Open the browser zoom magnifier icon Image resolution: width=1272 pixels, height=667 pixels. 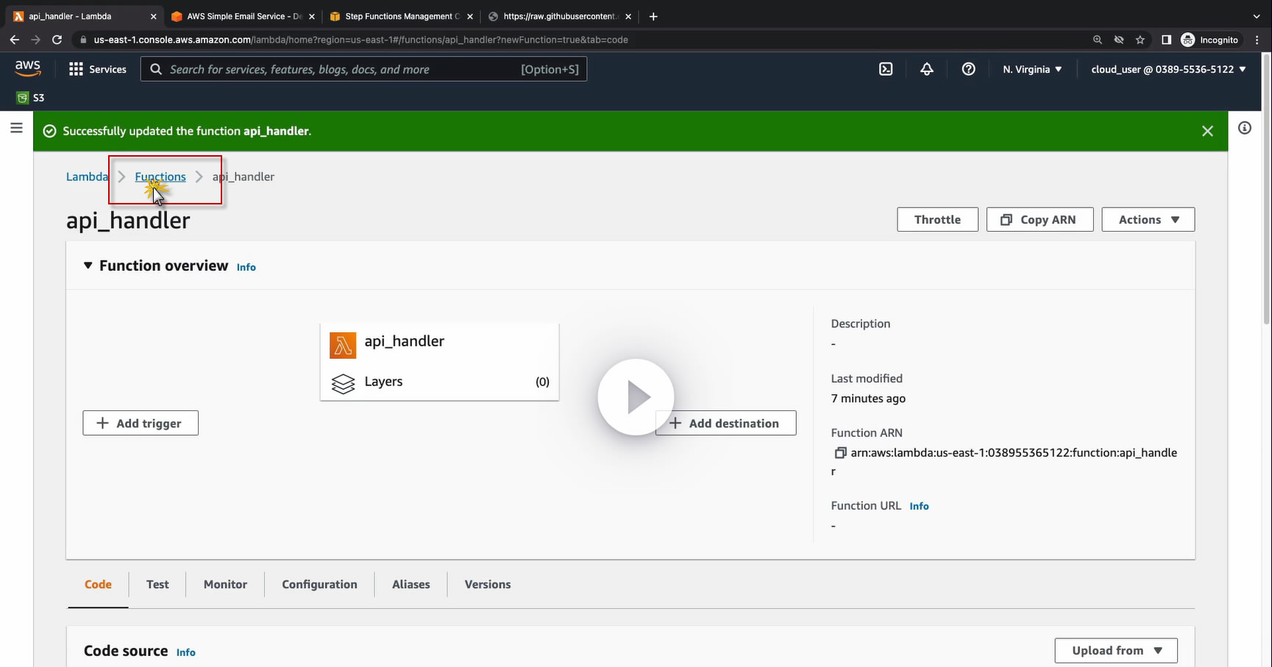pos(1098,40)
